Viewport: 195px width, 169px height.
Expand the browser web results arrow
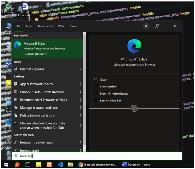pyautogui.click(x=81, y=142)
